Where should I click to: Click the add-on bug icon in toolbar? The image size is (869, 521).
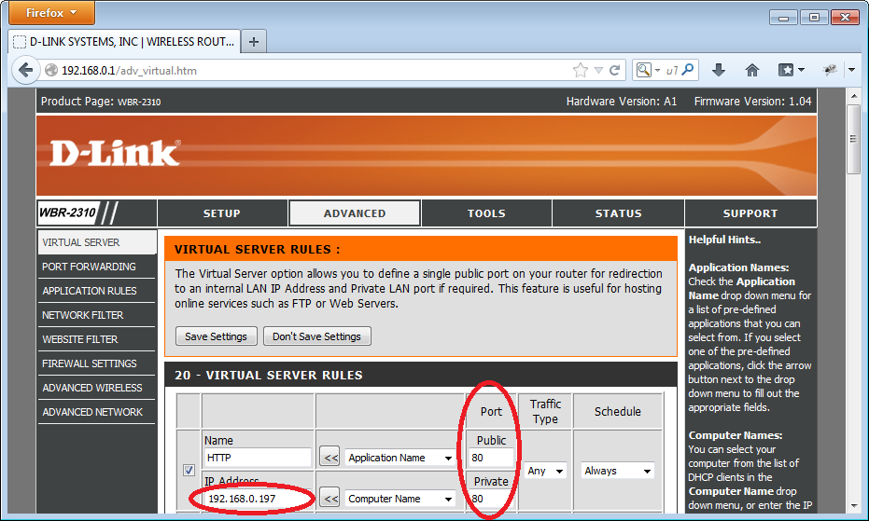pyautogui.click(x=830, y=70)
